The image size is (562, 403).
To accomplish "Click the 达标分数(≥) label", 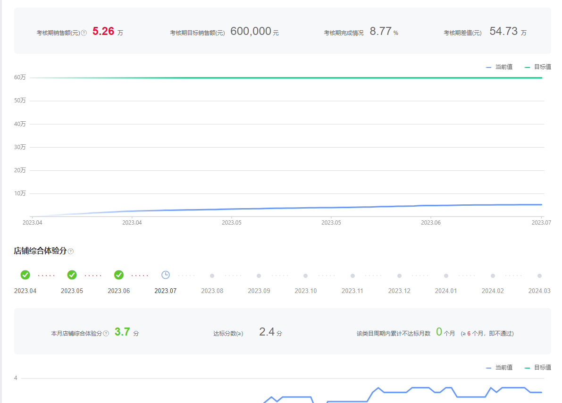I will pos(228,334).
